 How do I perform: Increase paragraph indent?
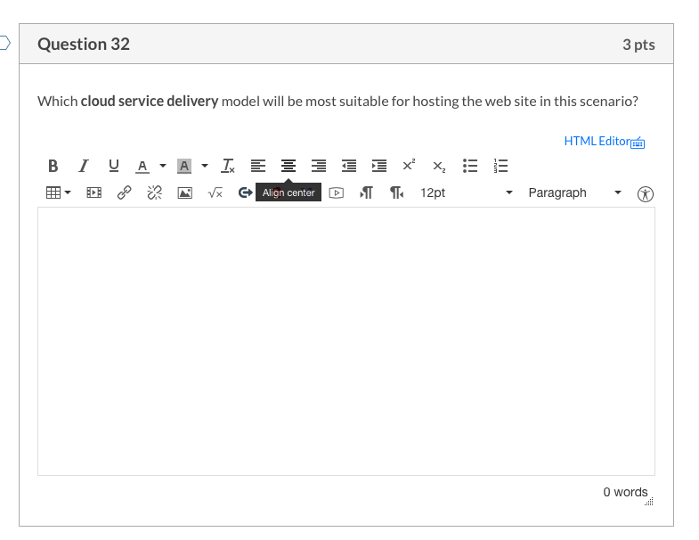click(x=379, y=166)
